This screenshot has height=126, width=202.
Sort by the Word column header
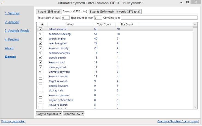70,24
